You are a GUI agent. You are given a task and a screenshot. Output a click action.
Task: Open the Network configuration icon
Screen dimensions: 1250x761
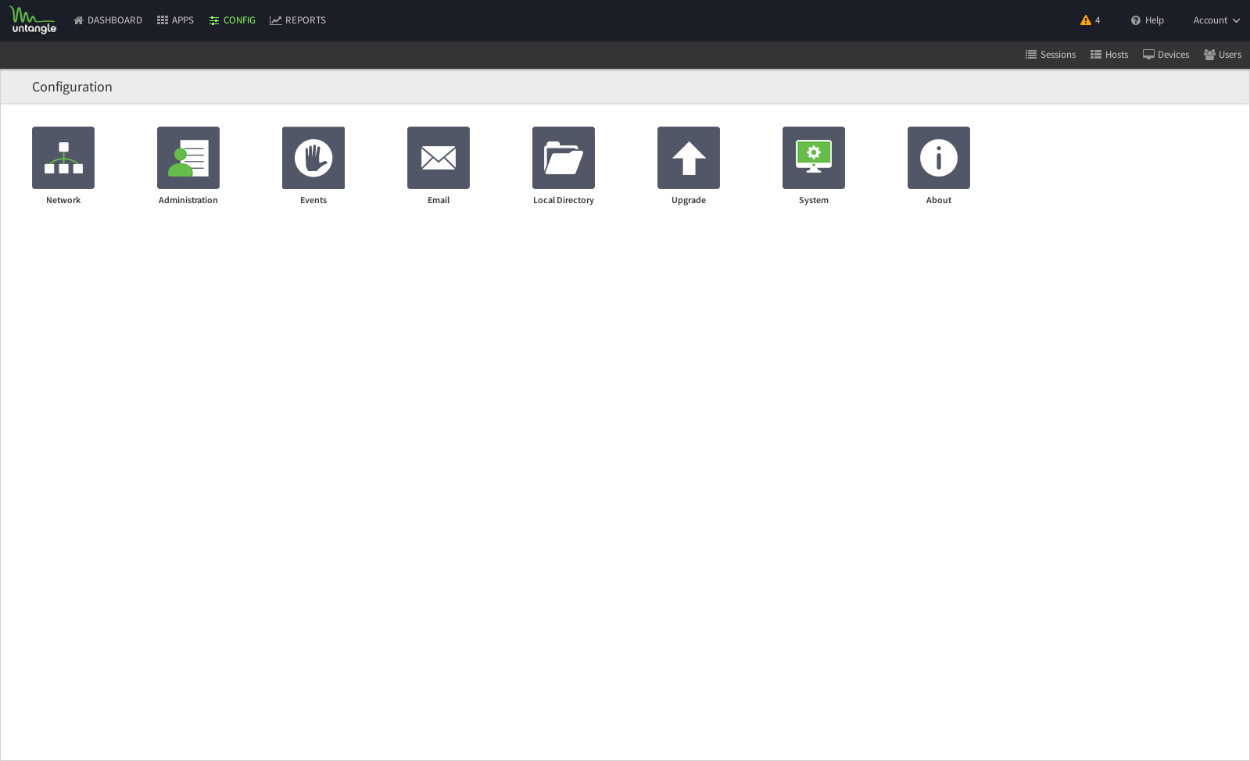pyautogui.click(x=63, y=158)
